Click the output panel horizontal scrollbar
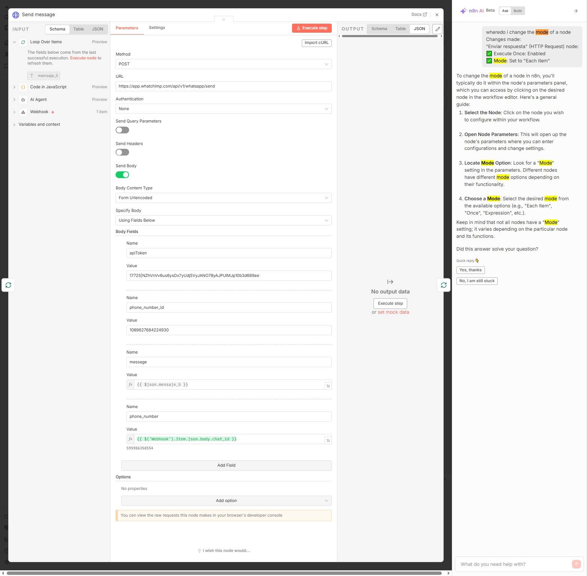Viewport: 587px width, 576px height. point(390,36)
